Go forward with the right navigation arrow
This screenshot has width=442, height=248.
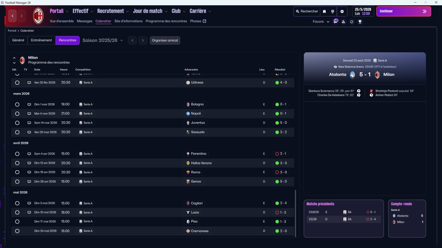[21, 16]
